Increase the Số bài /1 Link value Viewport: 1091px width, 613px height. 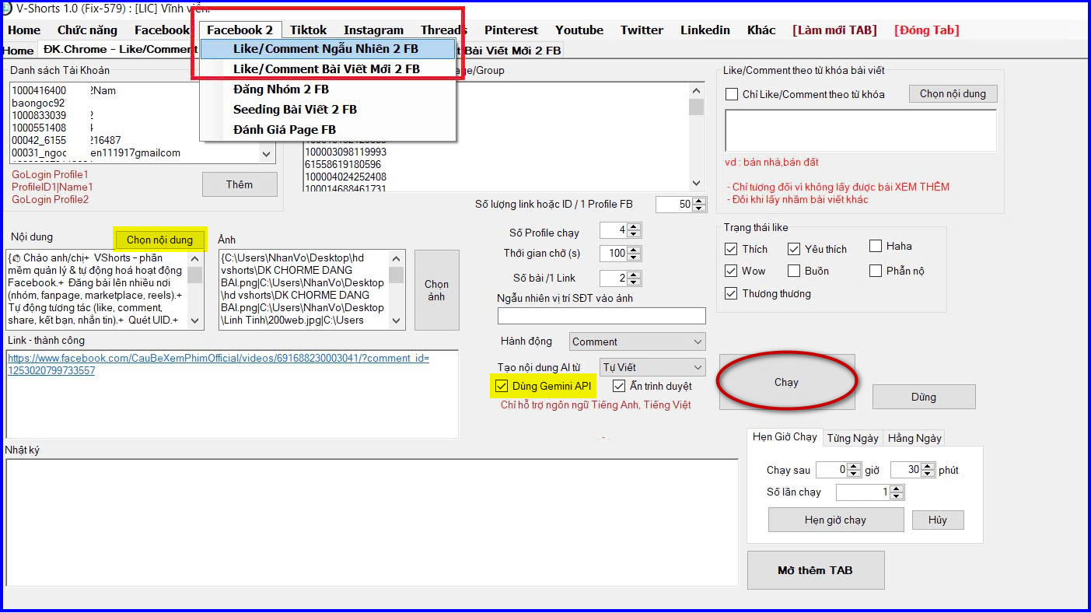point(634,275)
